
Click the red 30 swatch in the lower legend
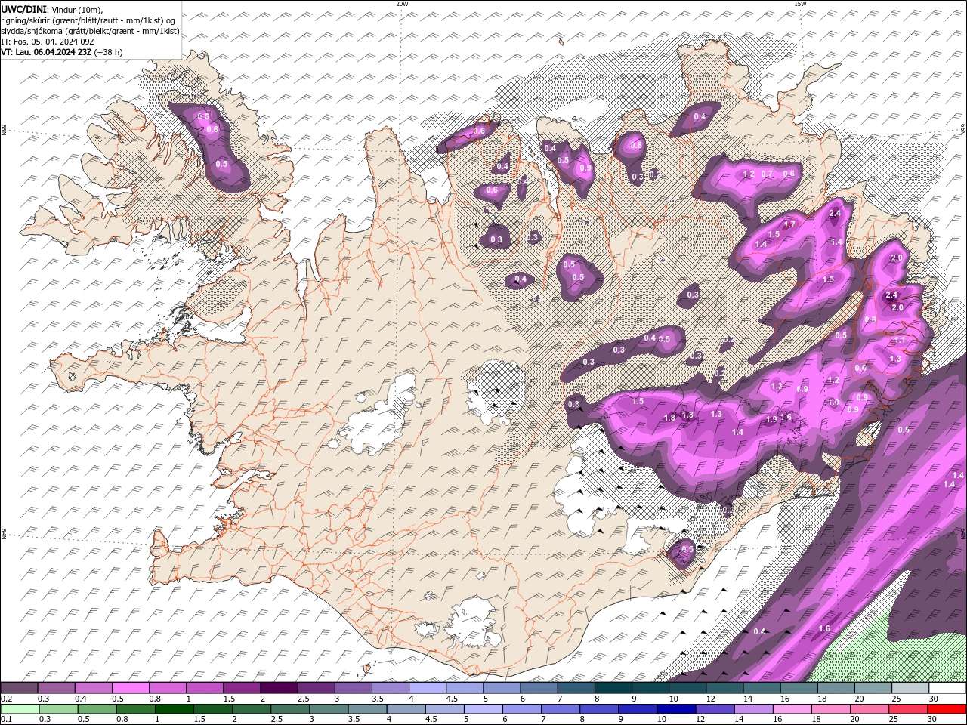pyautogui.click(x=948, y=709)
